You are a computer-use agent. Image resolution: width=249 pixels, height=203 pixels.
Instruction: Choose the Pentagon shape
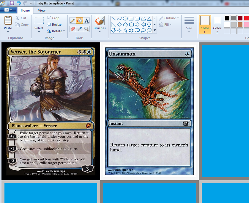pyautogui.click(x=125, y=25)
